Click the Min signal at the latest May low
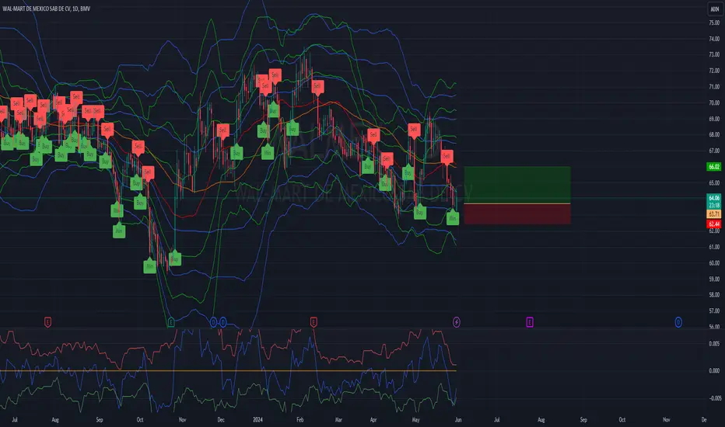Screen dimensions: 725x427 point(453,217)
